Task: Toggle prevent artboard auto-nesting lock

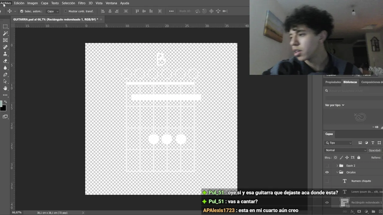Action: (353, 158)
